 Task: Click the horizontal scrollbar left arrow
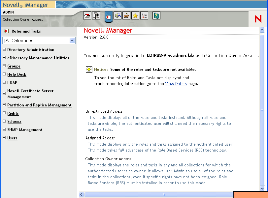tap(82, 195)
